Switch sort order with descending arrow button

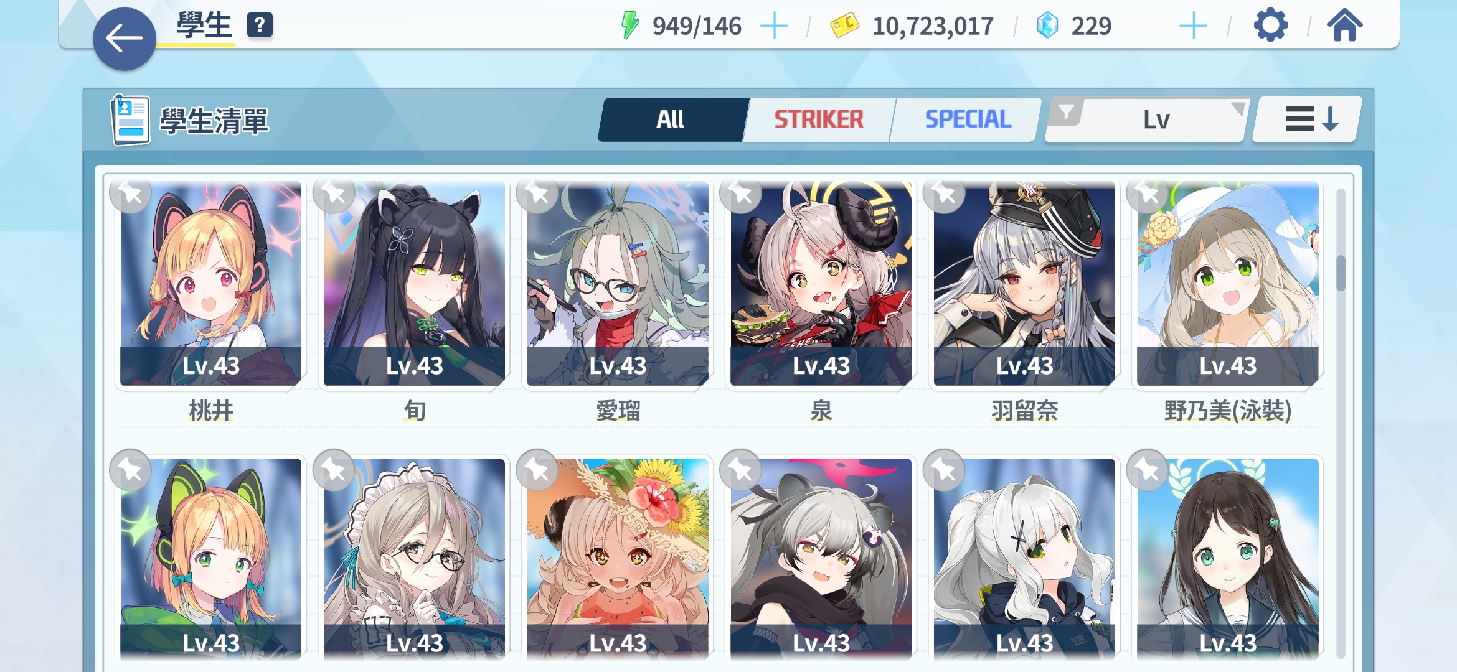click(1307, 119)
